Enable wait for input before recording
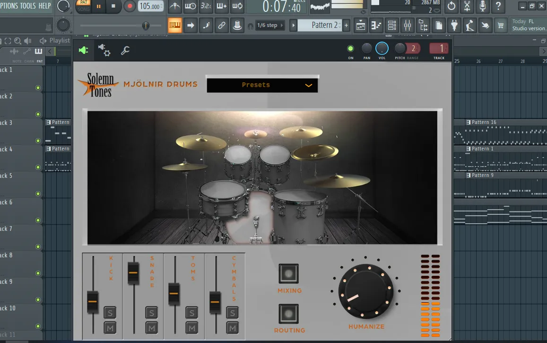 coord(191,6)
